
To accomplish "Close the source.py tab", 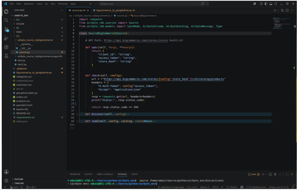I will pos(88,10).
